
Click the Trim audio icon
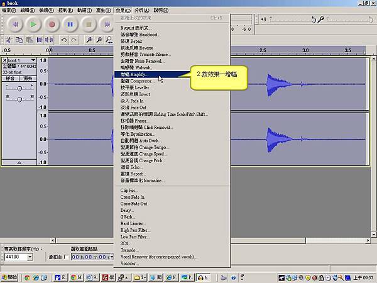pos(39,40)
